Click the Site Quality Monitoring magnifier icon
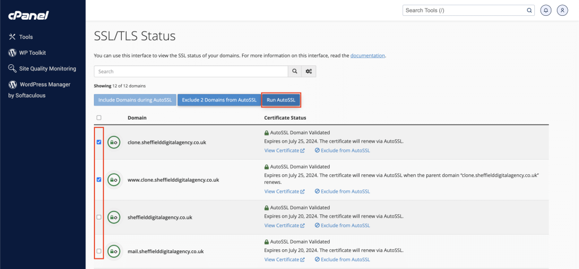The height and width of the screenshot is (269, 579). click(x=12, y=69)
